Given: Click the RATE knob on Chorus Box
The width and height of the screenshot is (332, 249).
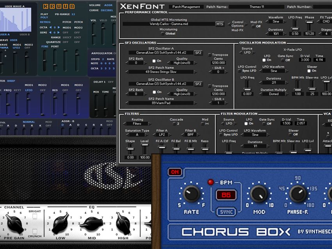Looking at the screenshot, I should click(191, 194).
